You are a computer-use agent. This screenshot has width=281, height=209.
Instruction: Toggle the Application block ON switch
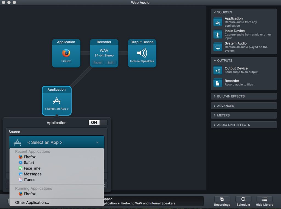pyautogui.click(x=98, y=122)
